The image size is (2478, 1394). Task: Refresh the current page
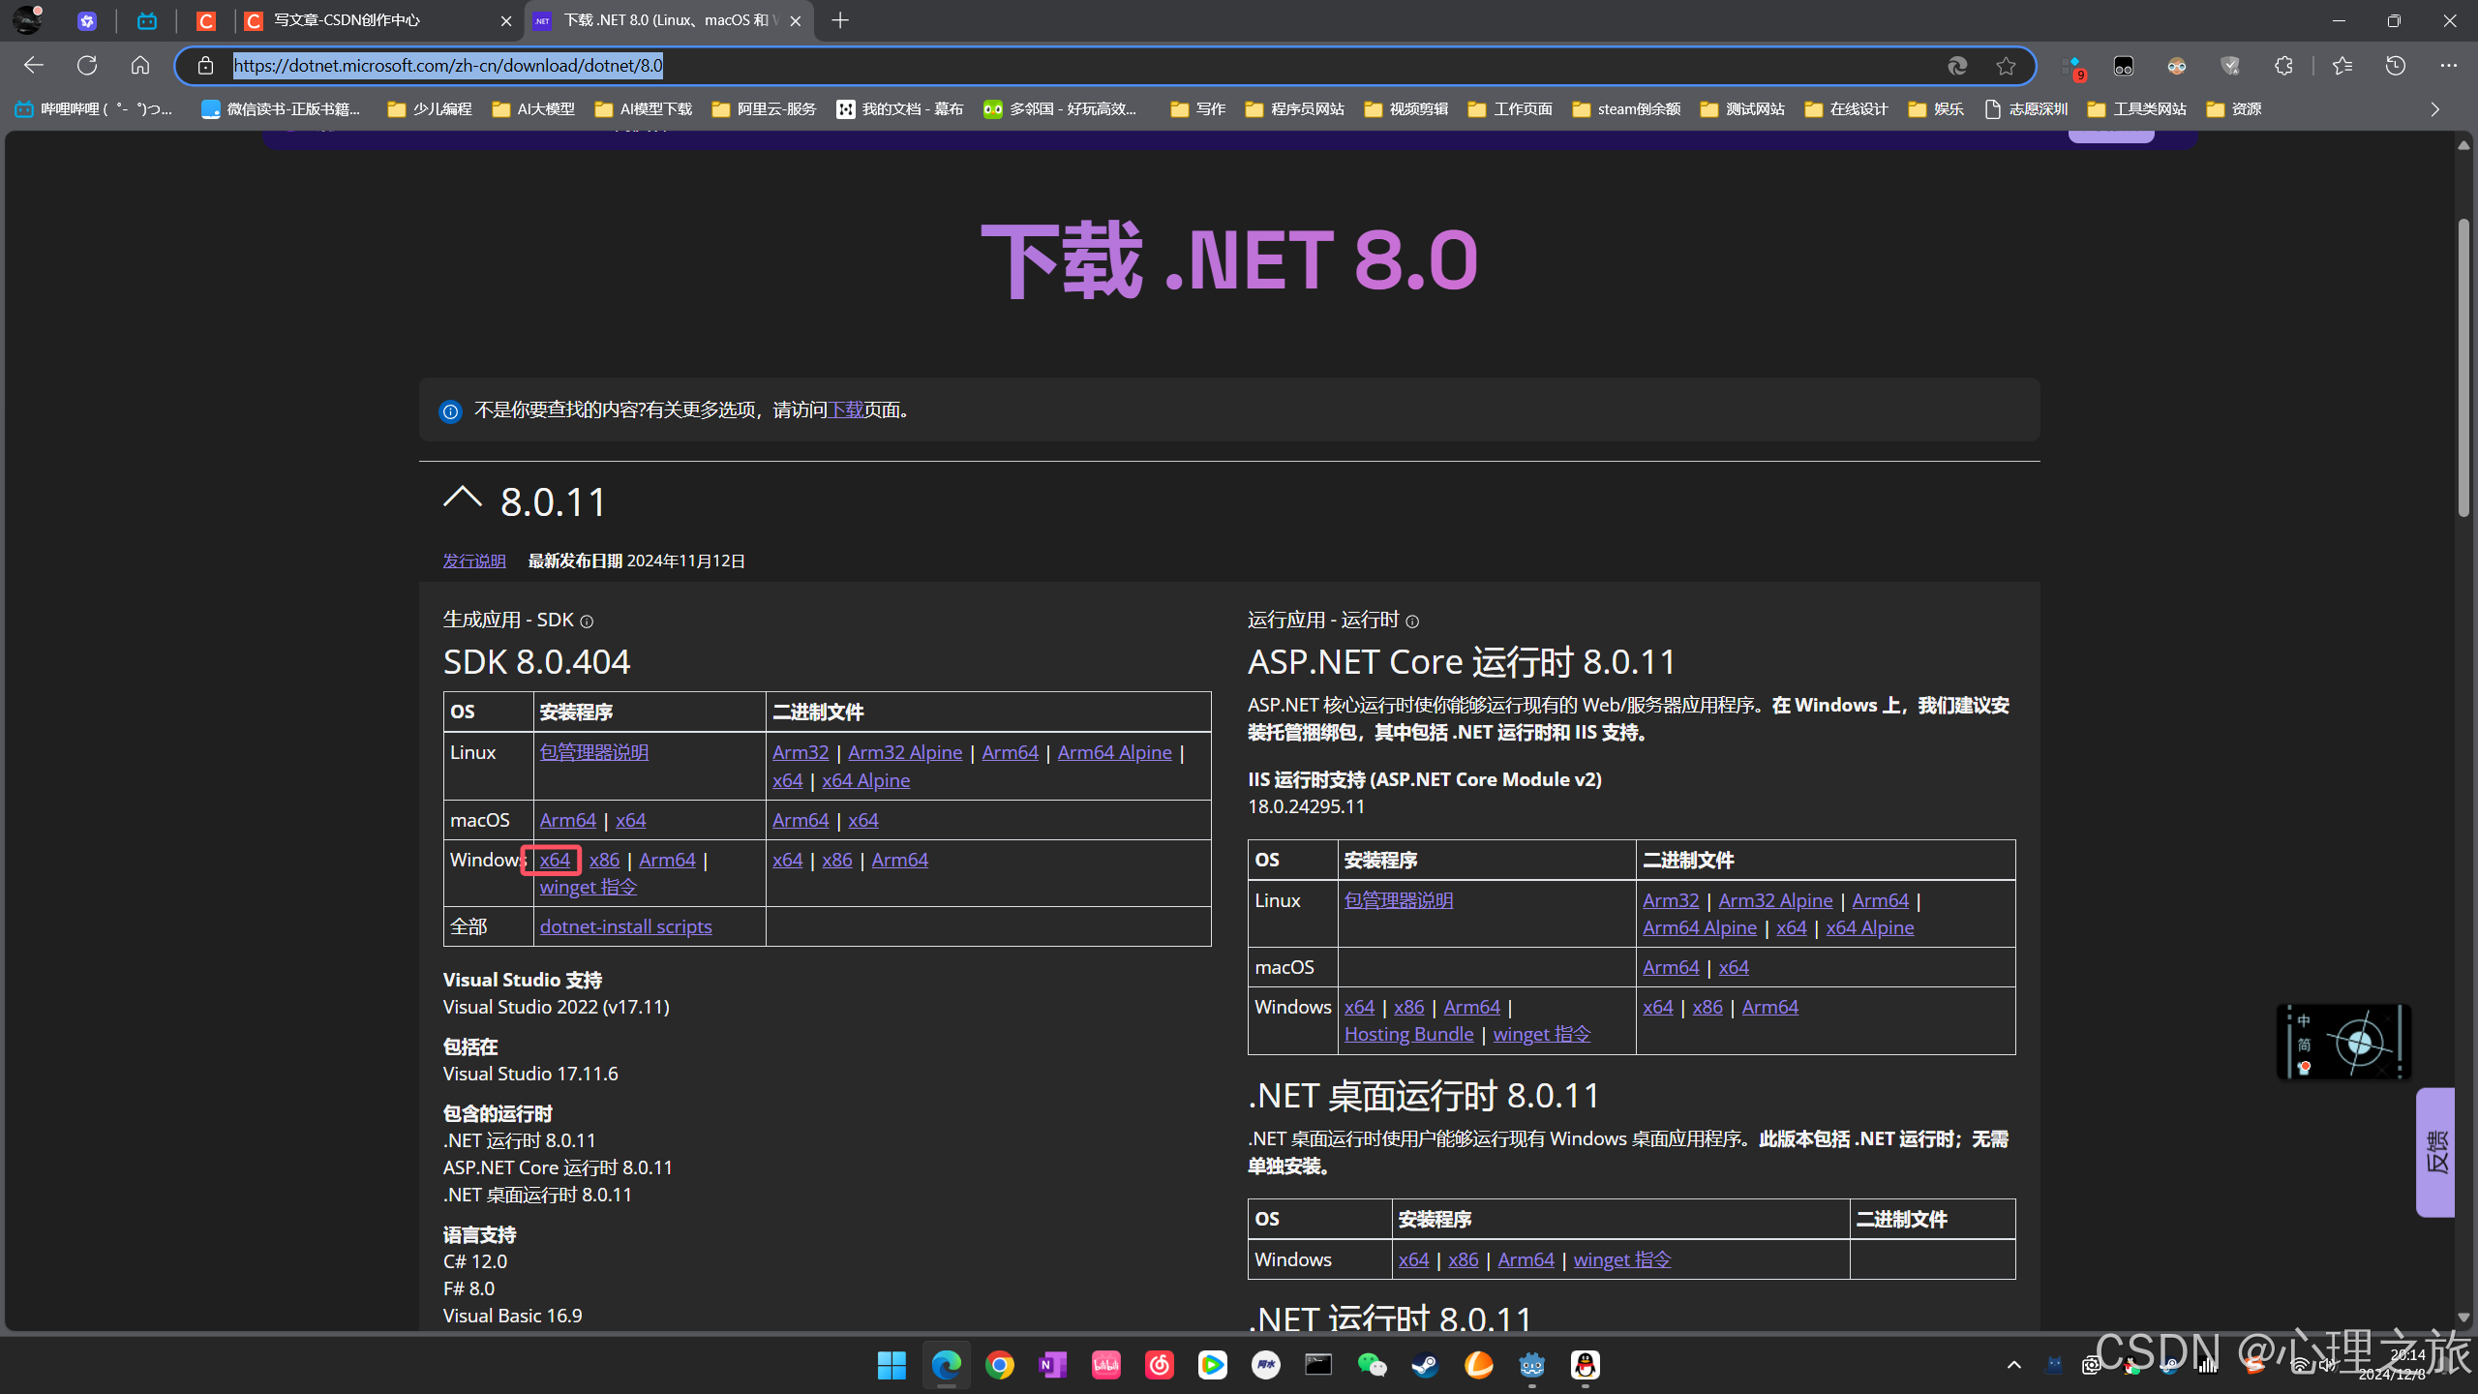(86, 65)
